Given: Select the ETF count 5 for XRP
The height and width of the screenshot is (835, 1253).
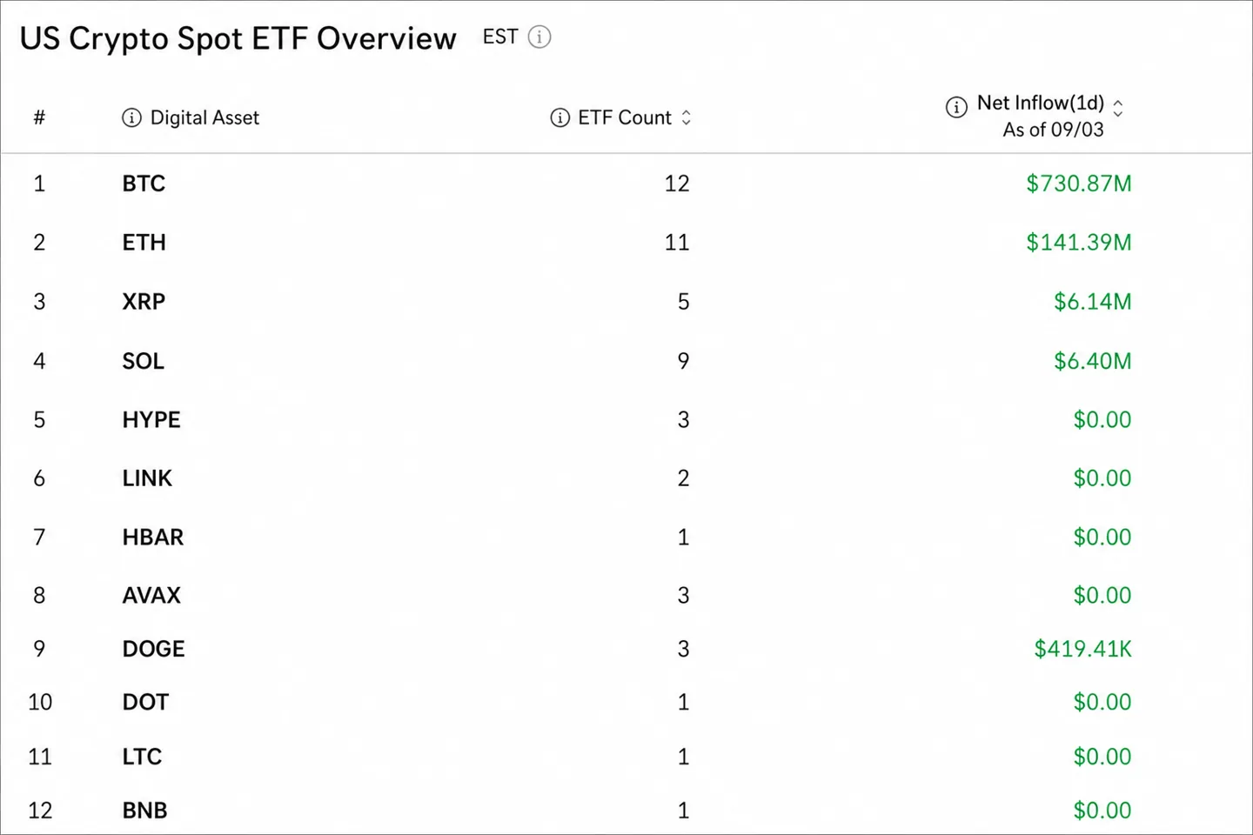Looking at the screenshot, I should coord(683,302).
